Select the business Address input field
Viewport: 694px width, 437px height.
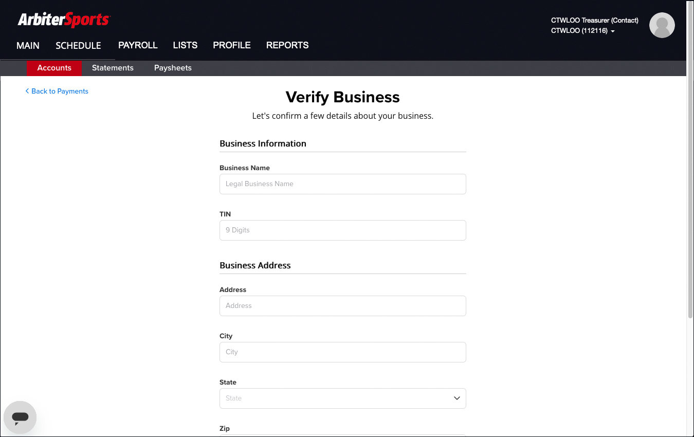342,306
